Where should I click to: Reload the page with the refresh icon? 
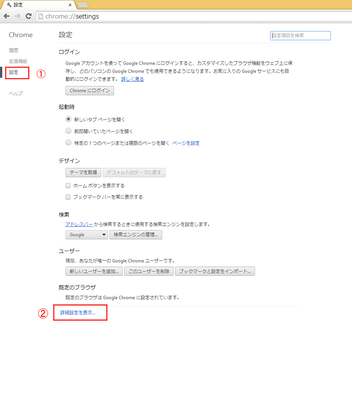[29, 16]
